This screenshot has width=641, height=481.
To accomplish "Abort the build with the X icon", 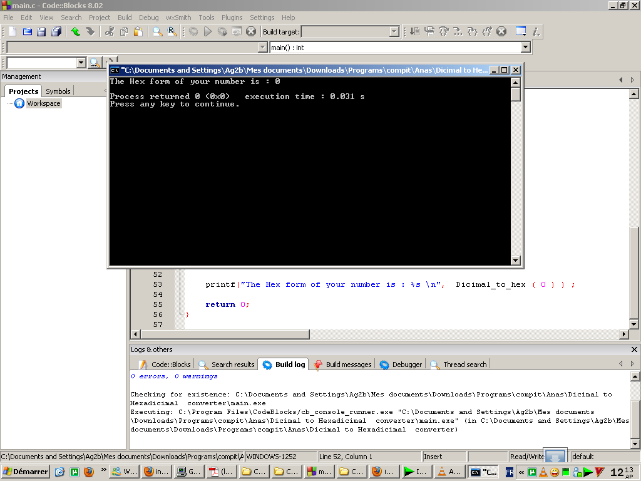I will (251, 31).
